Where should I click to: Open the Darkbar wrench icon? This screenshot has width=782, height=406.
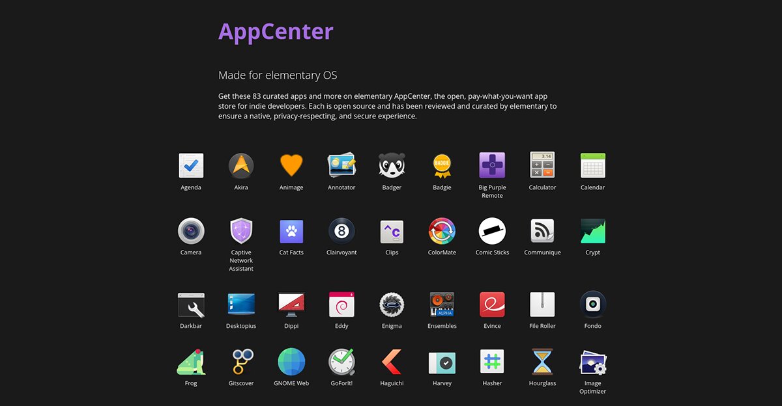pyautogui.click(x=191, y=304)
